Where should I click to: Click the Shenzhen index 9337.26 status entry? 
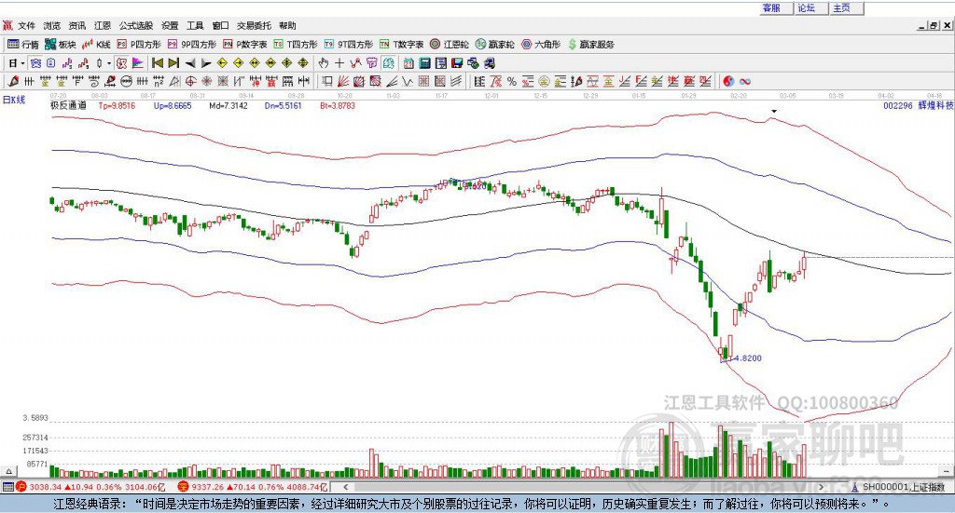tap(252, 487)
